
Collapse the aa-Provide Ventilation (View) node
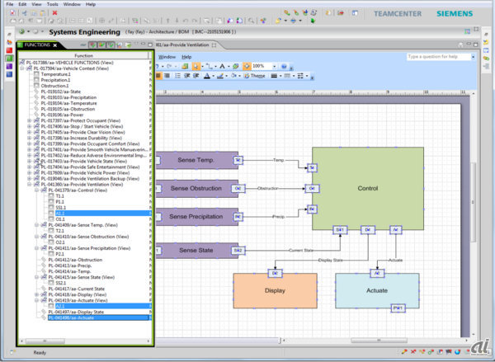(29, 183)
